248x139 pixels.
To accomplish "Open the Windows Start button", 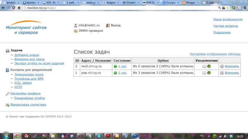I will (6, 136).
